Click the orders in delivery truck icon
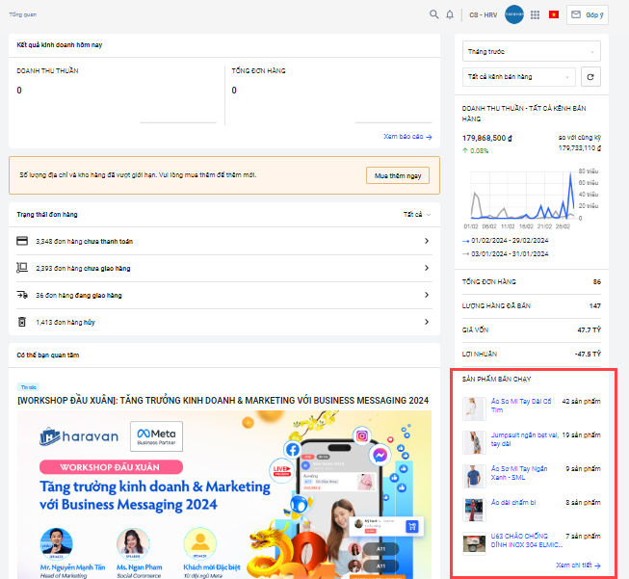Viewport: 629px width, 579px height. 22,295
